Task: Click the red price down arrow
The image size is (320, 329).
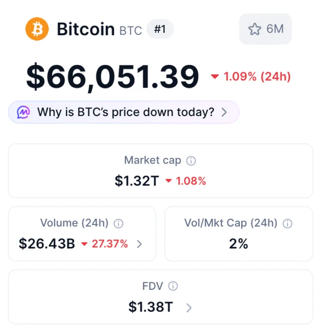Action: (x=215, y=76)
